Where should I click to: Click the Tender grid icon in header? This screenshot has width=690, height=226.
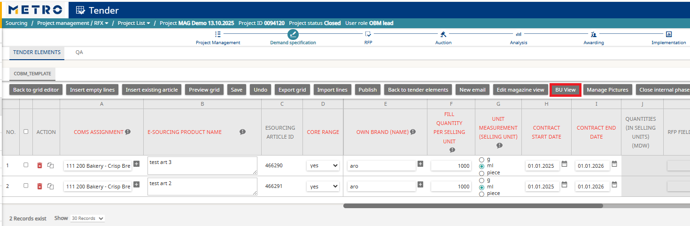[x=80, y=10]
